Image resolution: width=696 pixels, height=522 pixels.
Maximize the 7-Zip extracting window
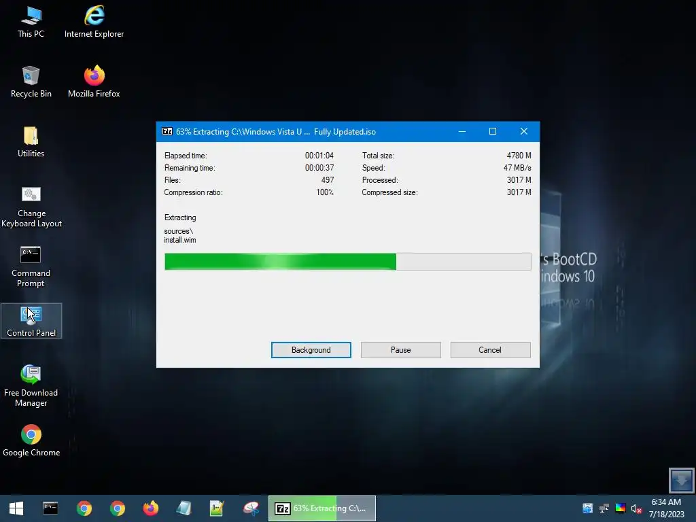(493, 131)
